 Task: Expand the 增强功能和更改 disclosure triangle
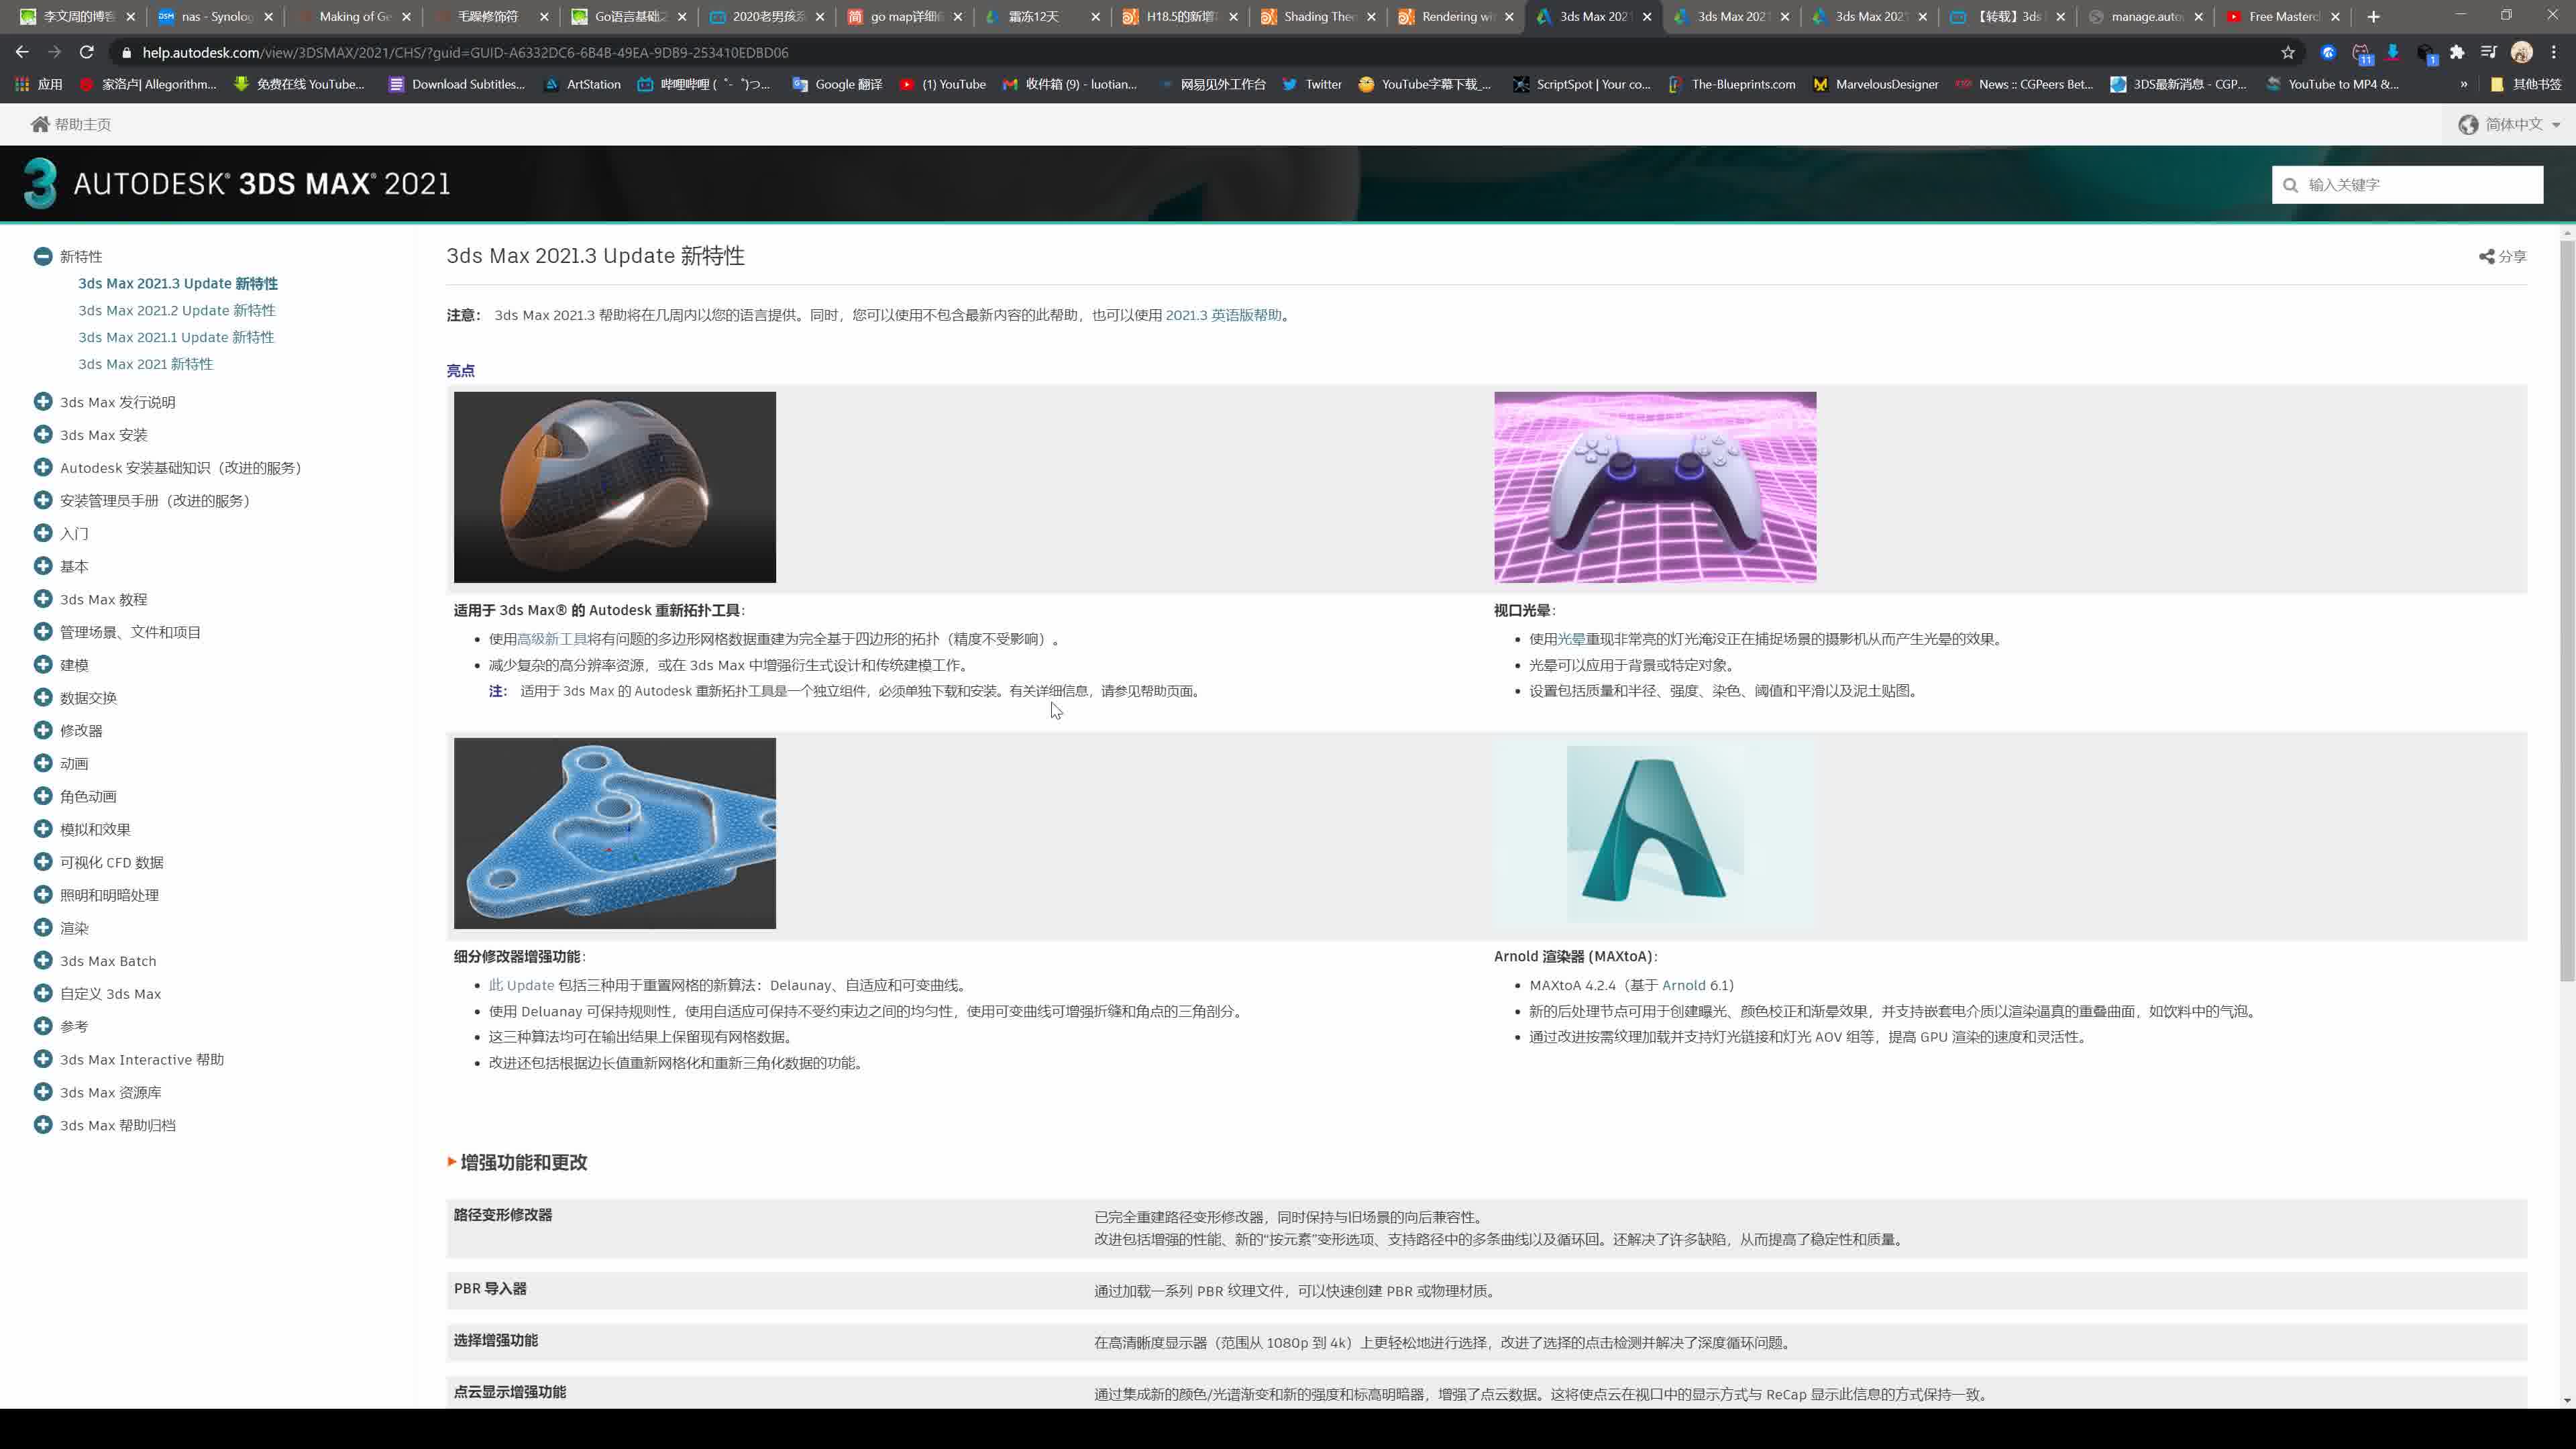tap(452, 1162)
